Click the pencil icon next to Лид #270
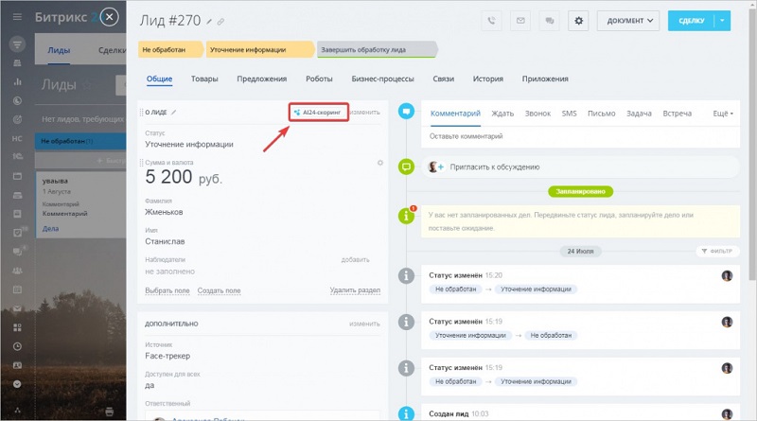The height and width of the screenshot is (421, 757). point(209,22)
